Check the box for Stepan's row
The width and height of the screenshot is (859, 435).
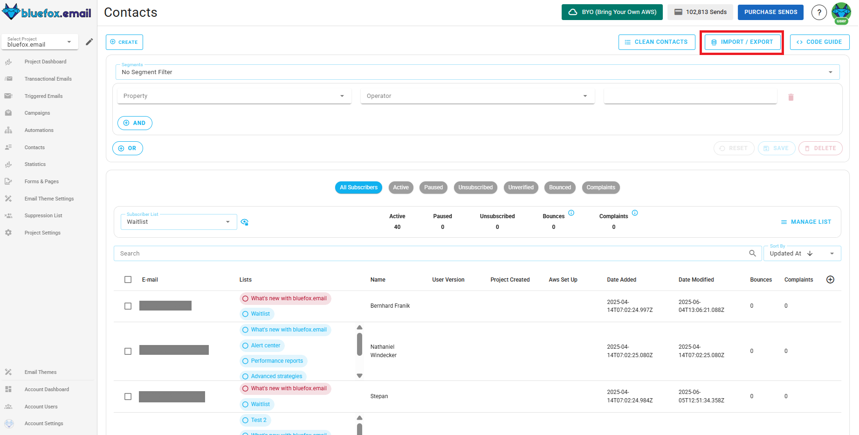coord(128,396)
